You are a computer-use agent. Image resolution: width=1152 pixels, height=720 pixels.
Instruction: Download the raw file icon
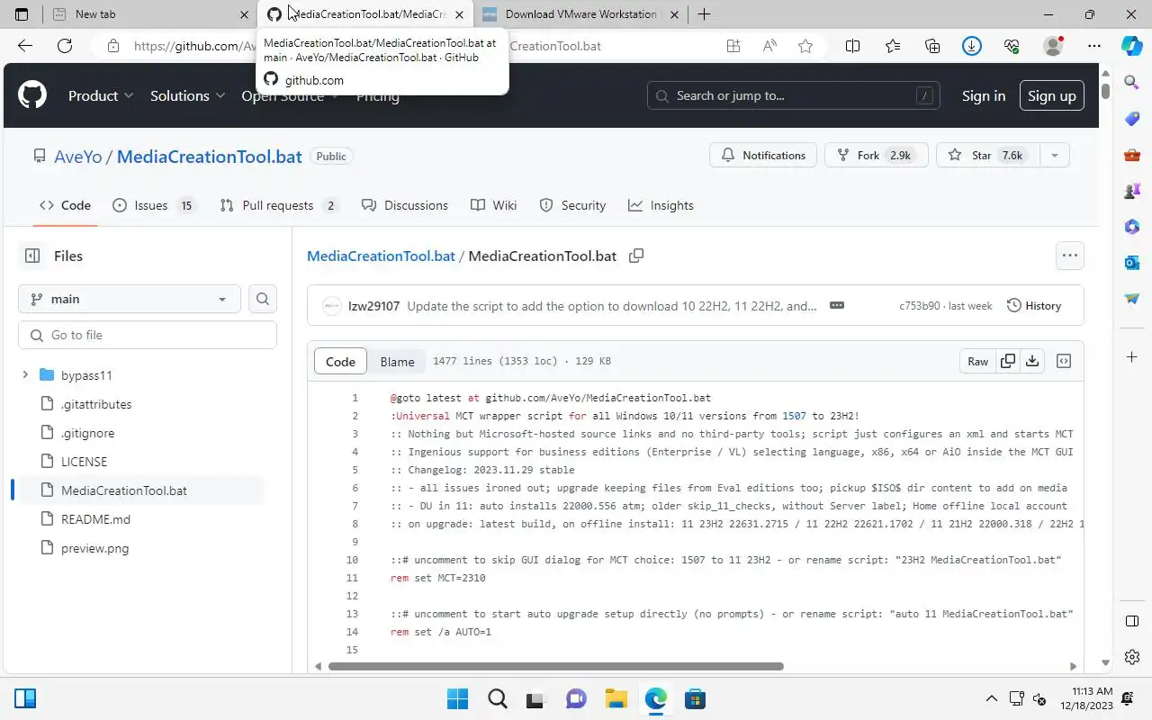[x=1032, y=361]
